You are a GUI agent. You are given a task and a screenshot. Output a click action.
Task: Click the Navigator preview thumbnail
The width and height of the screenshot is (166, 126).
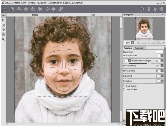tap(144, 29)
